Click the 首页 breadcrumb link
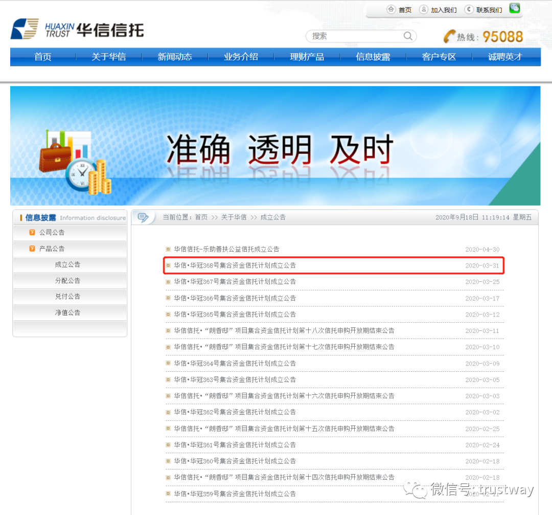 click(201, 217)
